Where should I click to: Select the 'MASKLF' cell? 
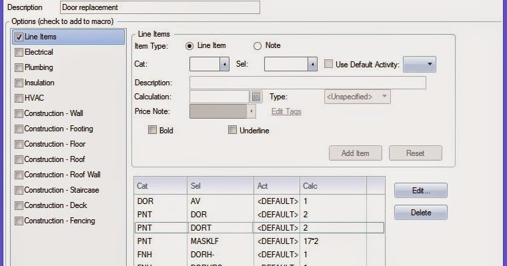[221, 241]
